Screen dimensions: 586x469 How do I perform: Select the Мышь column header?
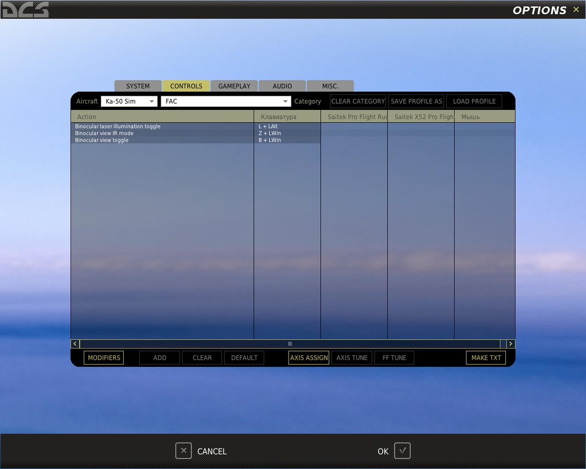pyautogui.click(x=485, y=116)
